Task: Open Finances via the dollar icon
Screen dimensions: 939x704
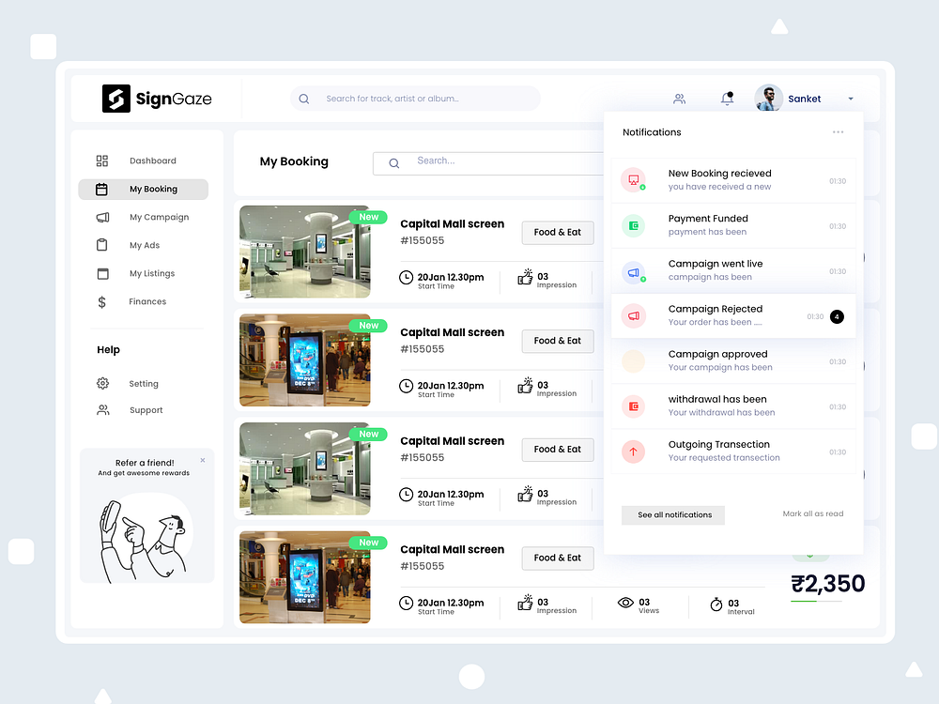Action: pos(101,301)
